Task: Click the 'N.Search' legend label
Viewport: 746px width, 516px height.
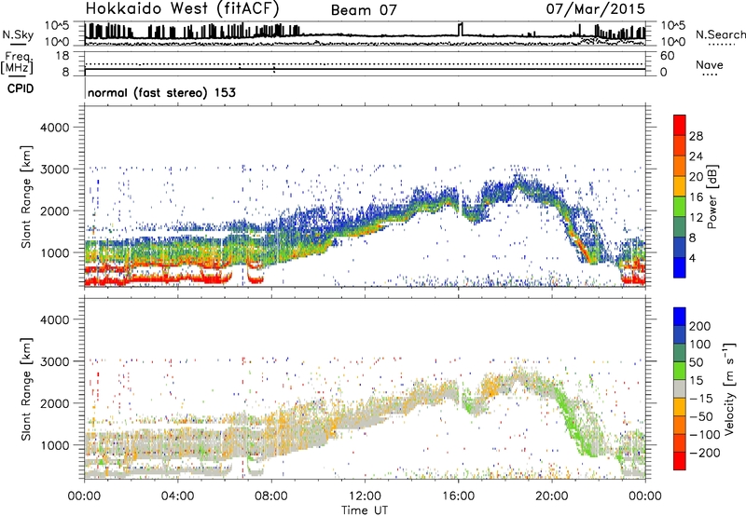Action: (x=721, y=34)
